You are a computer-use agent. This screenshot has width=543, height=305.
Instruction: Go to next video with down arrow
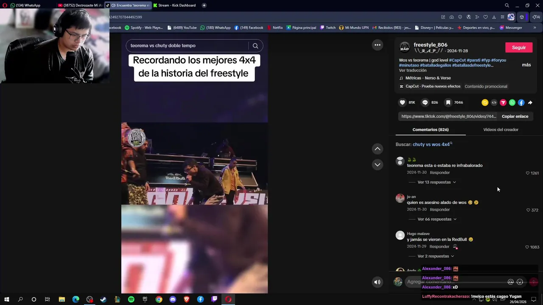click(377, 165)
